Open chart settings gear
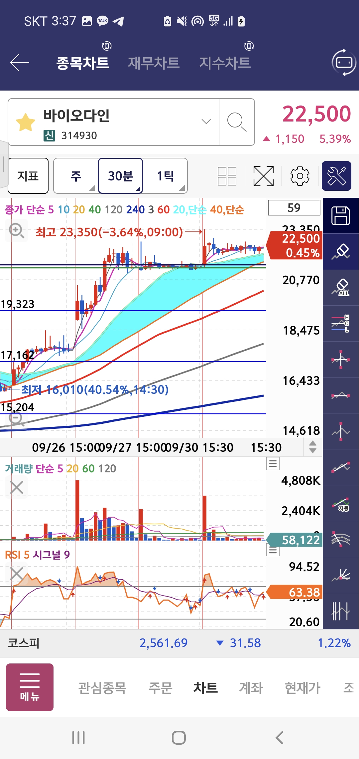This screenshot has height=759, width=359. tap(300, 176)
